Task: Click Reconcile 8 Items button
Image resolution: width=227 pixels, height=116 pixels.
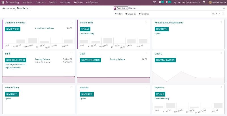Action: pyautogui.click(x=16, y=60)
